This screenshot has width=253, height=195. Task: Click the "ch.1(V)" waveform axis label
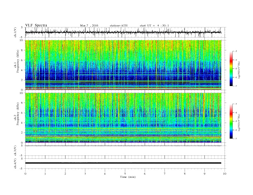(x=15, y=32)
